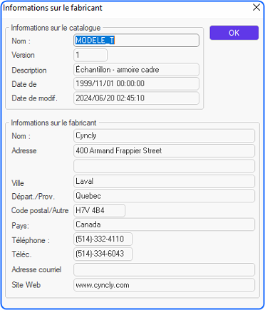265x310 pixels.
Task: Click the 'Téléphone :' label
Action: (31, 240)
